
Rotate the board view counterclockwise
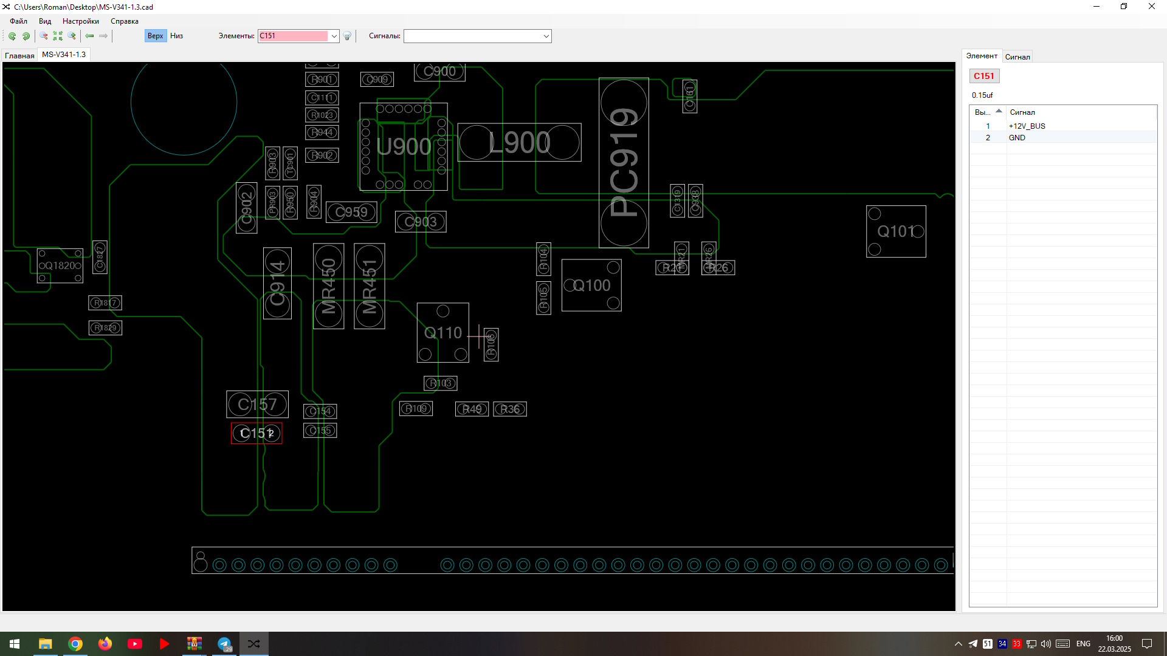click(12, 36)
